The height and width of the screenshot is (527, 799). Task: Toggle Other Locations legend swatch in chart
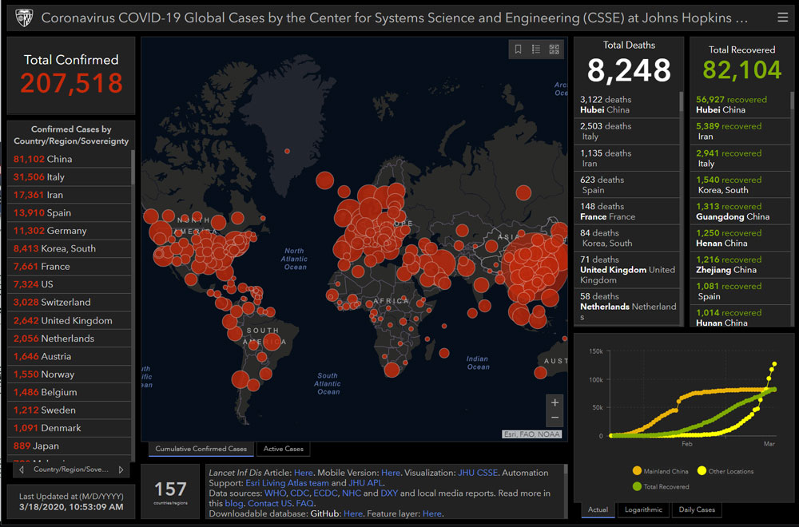(x=702, y=470)
